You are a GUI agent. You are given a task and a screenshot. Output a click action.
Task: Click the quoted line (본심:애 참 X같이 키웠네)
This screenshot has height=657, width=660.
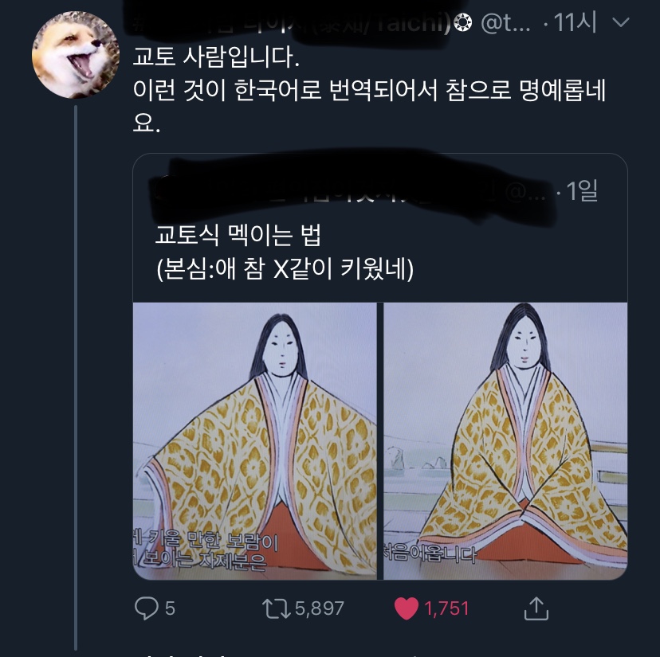coord(285,270)
